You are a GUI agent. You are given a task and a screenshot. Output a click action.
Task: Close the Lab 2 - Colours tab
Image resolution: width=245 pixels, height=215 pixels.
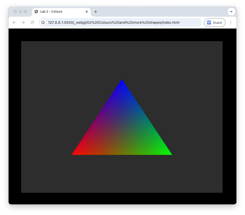tap(87, 12)
